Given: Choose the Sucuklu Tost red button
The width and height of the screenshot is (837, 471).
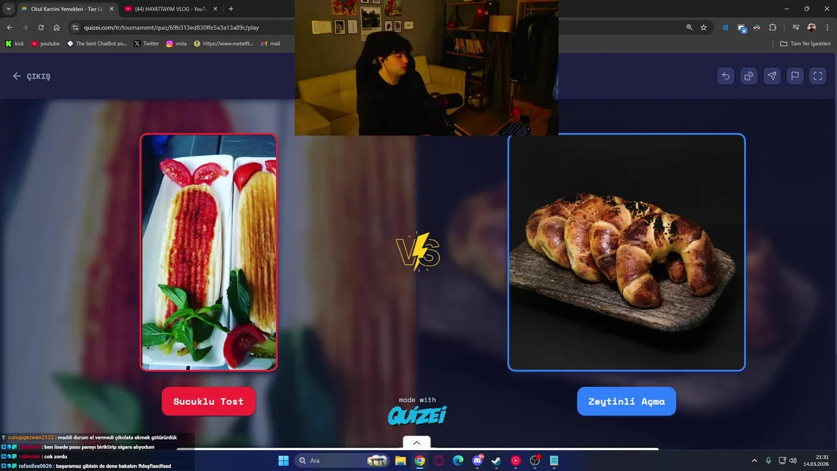Looking at the screenshot, I should pos(209,402).
